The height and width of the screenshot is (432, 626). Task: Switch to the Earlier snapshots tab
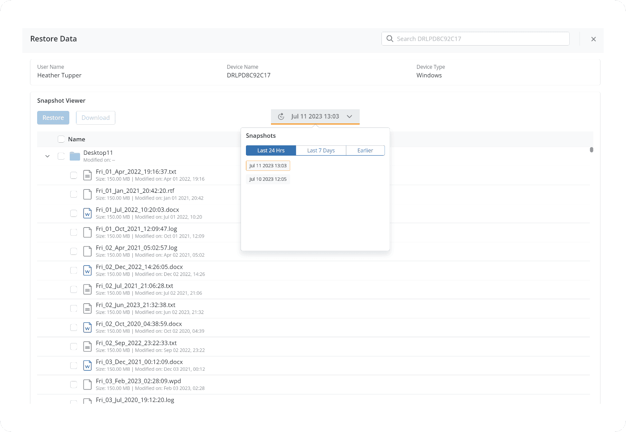point(365,151)
